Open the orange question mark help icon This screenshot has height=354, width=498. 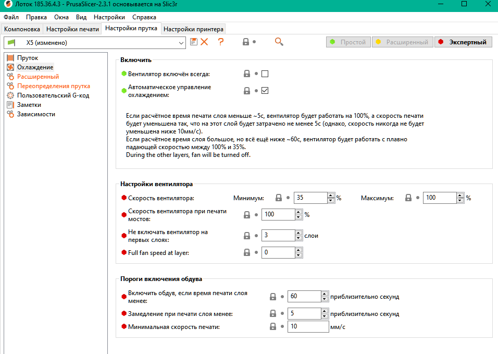(221, 42)
